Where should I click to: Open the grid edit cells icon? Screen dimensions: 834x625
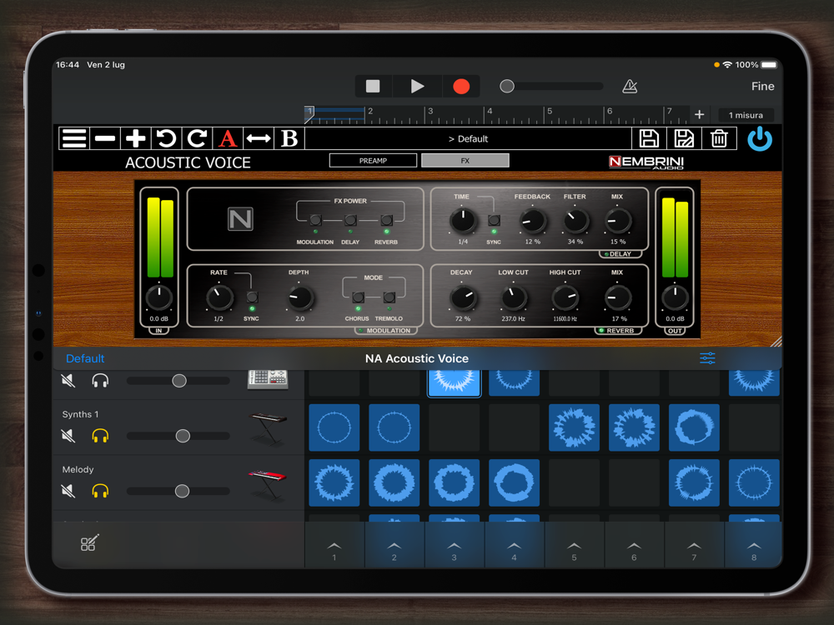point(89,542)
